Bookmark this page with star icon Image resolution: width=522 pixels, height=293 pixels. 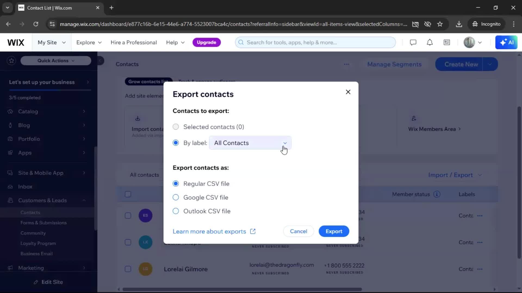pos(440,24)
